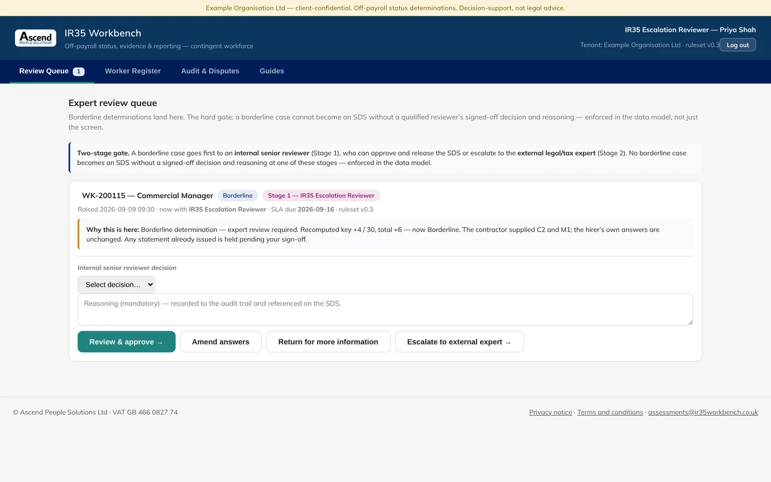Click the Internal senior reviewer decision label
The width and height of the screenshot is (771, 482).
(x=127, y=268)
